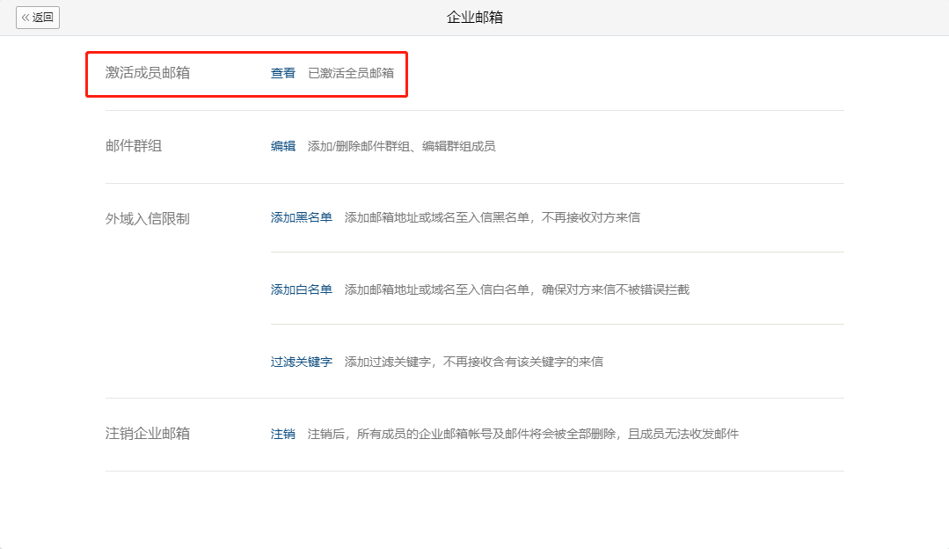This screenshot has width=949, height=549.
Task: Click 过滤关键字 to add filter keywords
Action: [x=299, y=360]
